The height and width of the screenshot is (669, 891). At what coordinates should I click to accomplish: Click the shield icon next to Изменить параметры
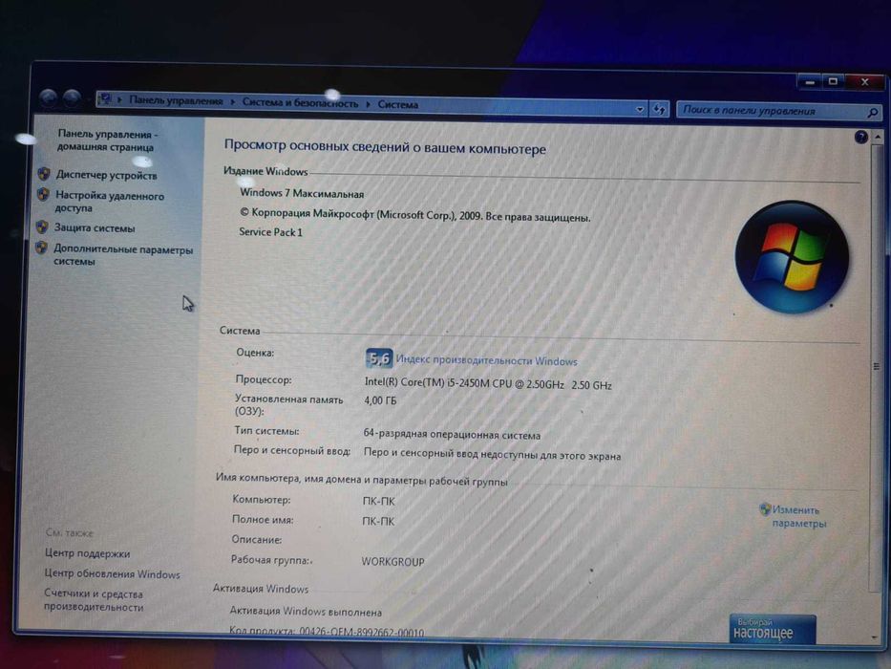[x=765, y=508]
